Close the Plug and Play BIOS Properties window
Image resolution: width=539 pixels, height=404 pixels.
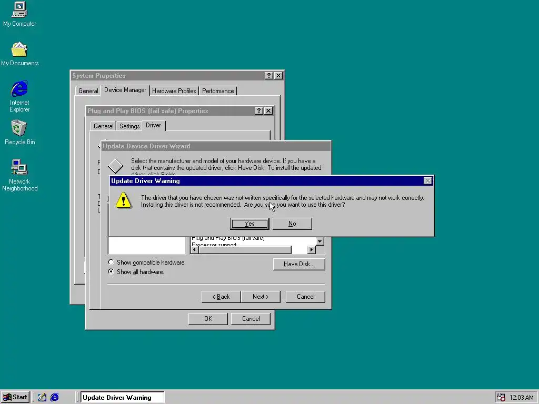point(268,111)
